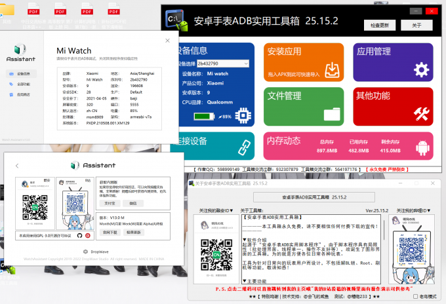Open the ADB toolbox desktop shortcut
This screenshot has width=446, height=304.
[x=9, y=270]
